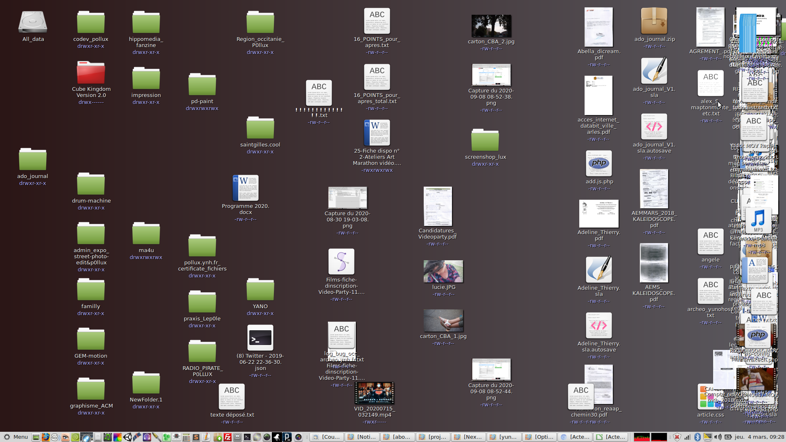This screenshot has width=786, height=442.
Task: Click the volume speaker tray icon
Action: pos(718,437)
